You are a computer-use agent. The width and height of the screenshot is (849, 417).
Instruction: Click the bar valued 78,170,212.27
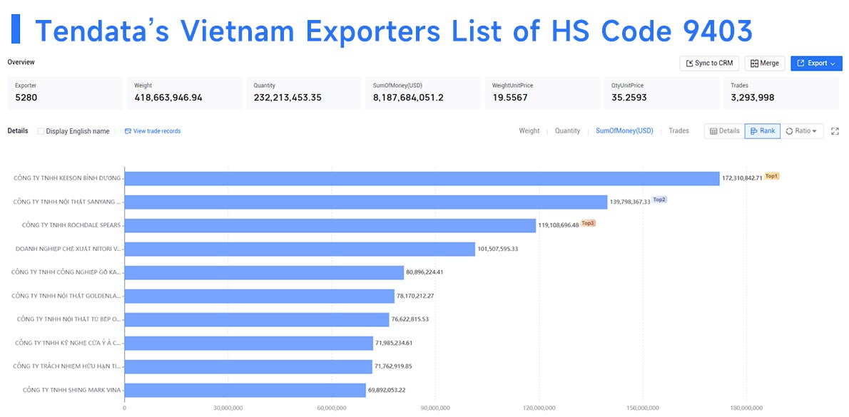[x=260, y=297]
